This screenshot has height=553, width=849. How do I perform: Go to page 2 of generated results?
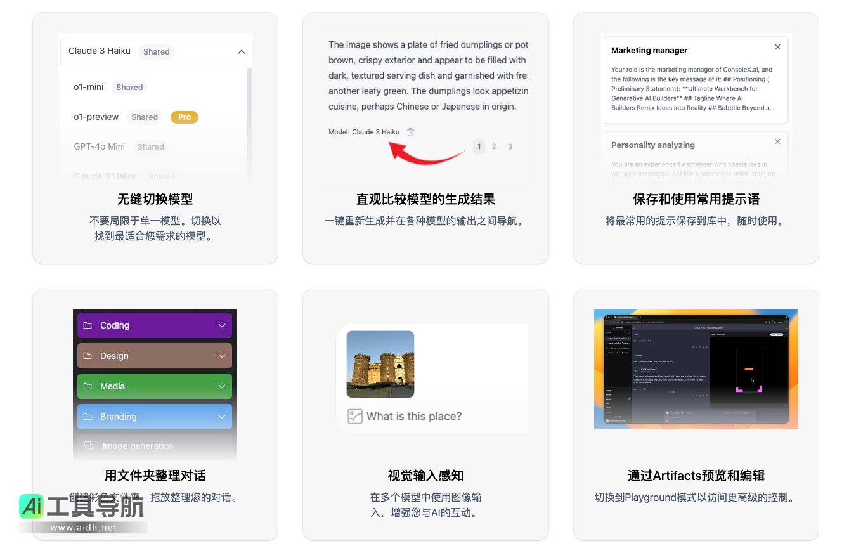click(494, 146)
